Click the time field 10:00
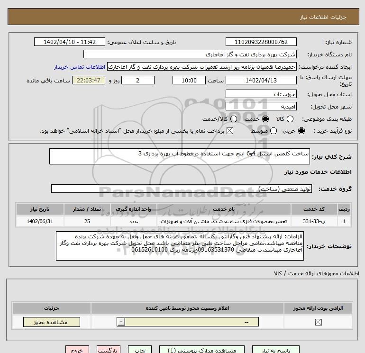 coord(189,80)
